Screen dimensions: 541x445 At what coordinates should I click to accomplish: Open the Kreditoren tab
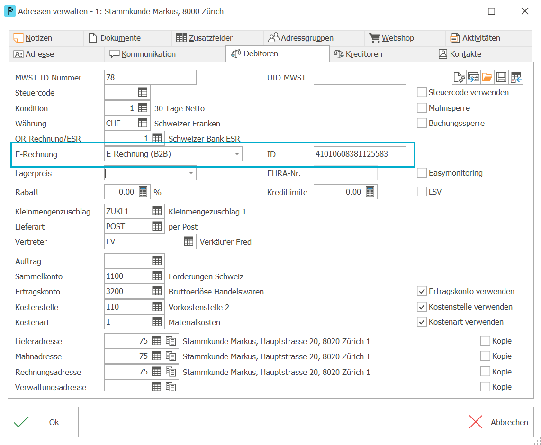381,54
